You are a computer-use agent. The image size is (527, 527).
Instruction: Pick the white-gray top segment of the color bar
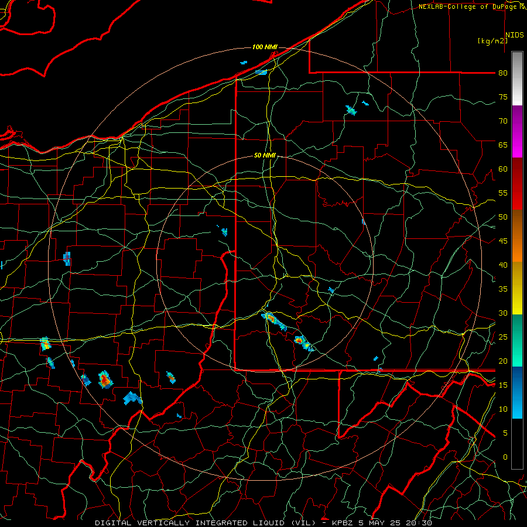(x=517, y=78)
